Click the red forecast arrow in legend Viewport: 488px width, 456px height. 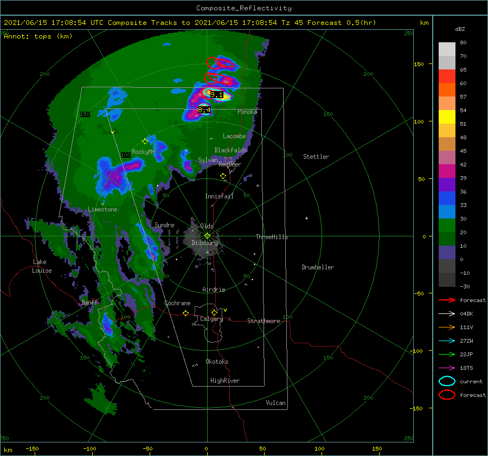(447, 300)
